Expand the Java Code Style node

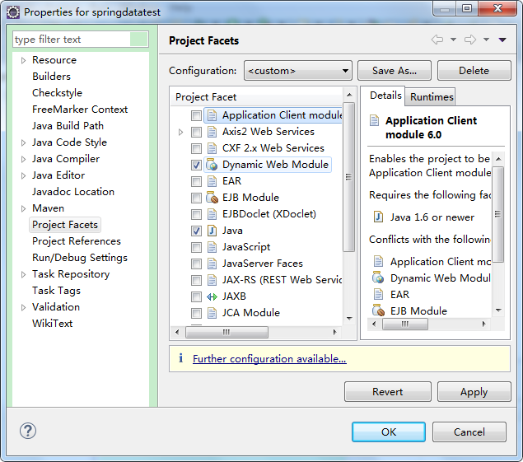pyautogui.click(x=23, y=142)
